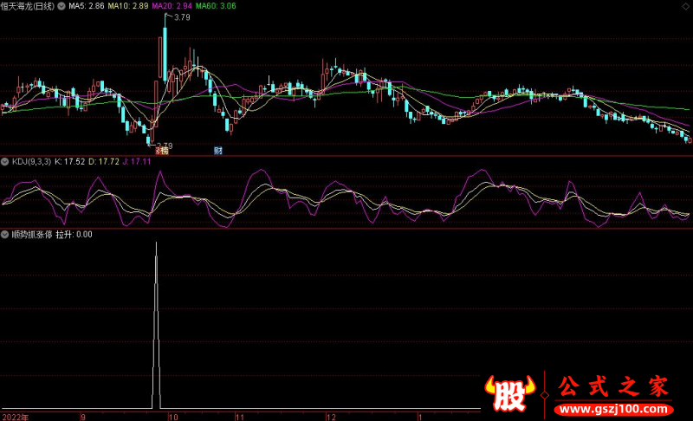Expand the 顺势抓涨停 indicator dropdown arrow

(5, 234)
